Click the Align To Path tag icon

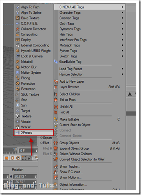[18, 7]
